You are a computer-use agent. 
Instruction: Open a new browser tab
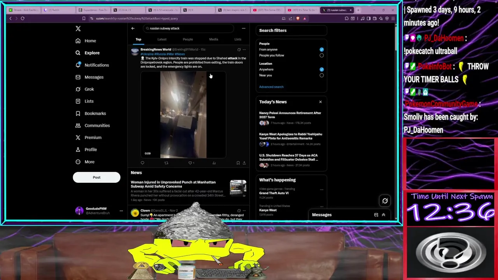(x=358, y=10)
